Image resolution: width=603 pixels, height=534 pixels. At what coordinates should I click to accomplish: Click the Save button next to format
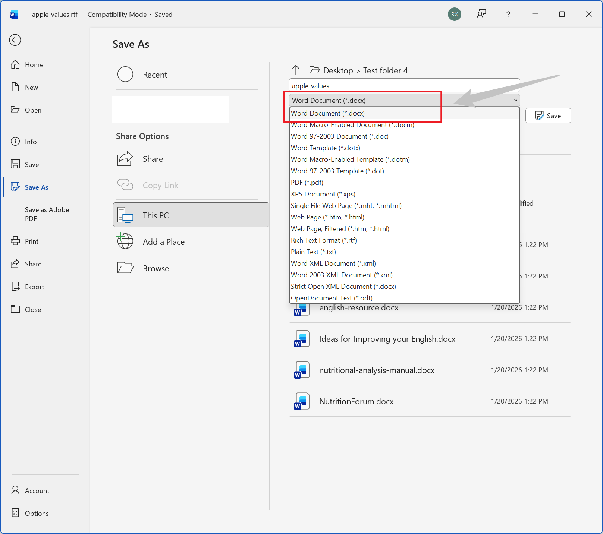point(548,116)
